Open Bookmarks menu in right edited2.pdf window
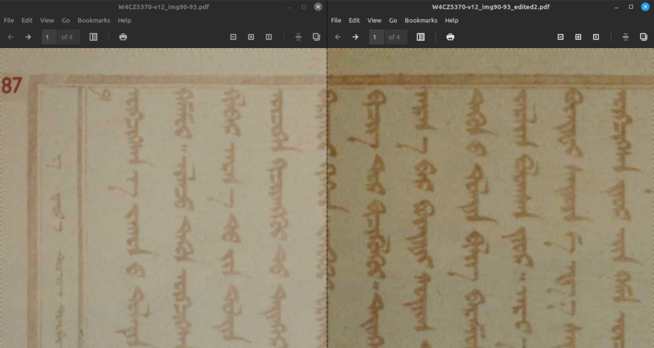Viewport: 654px width, 348px height. 421,20
